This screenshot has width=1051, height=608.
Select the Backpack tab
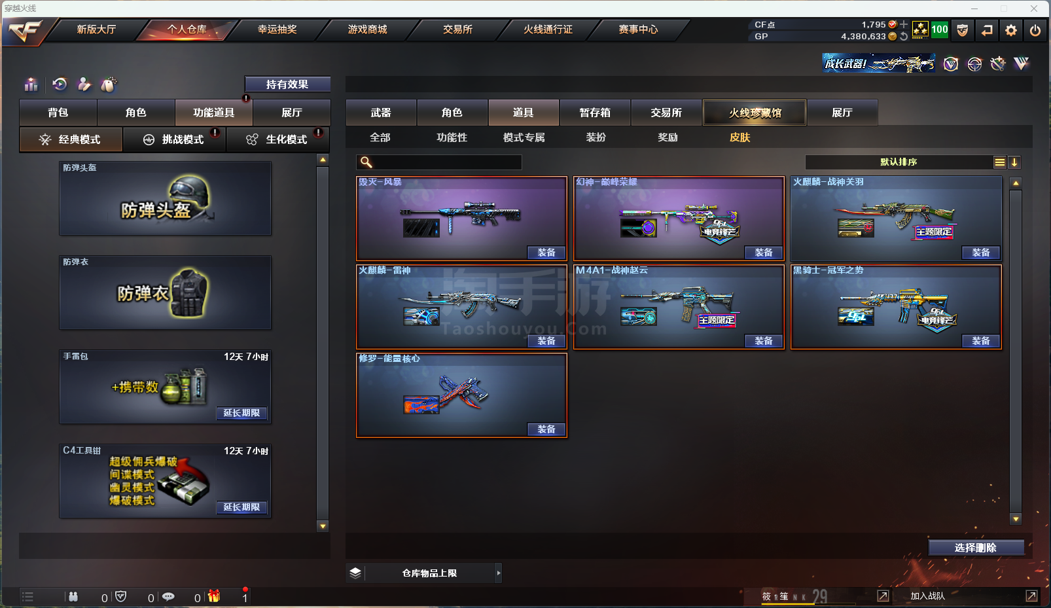pyautogui.click(x=58, y=113)
